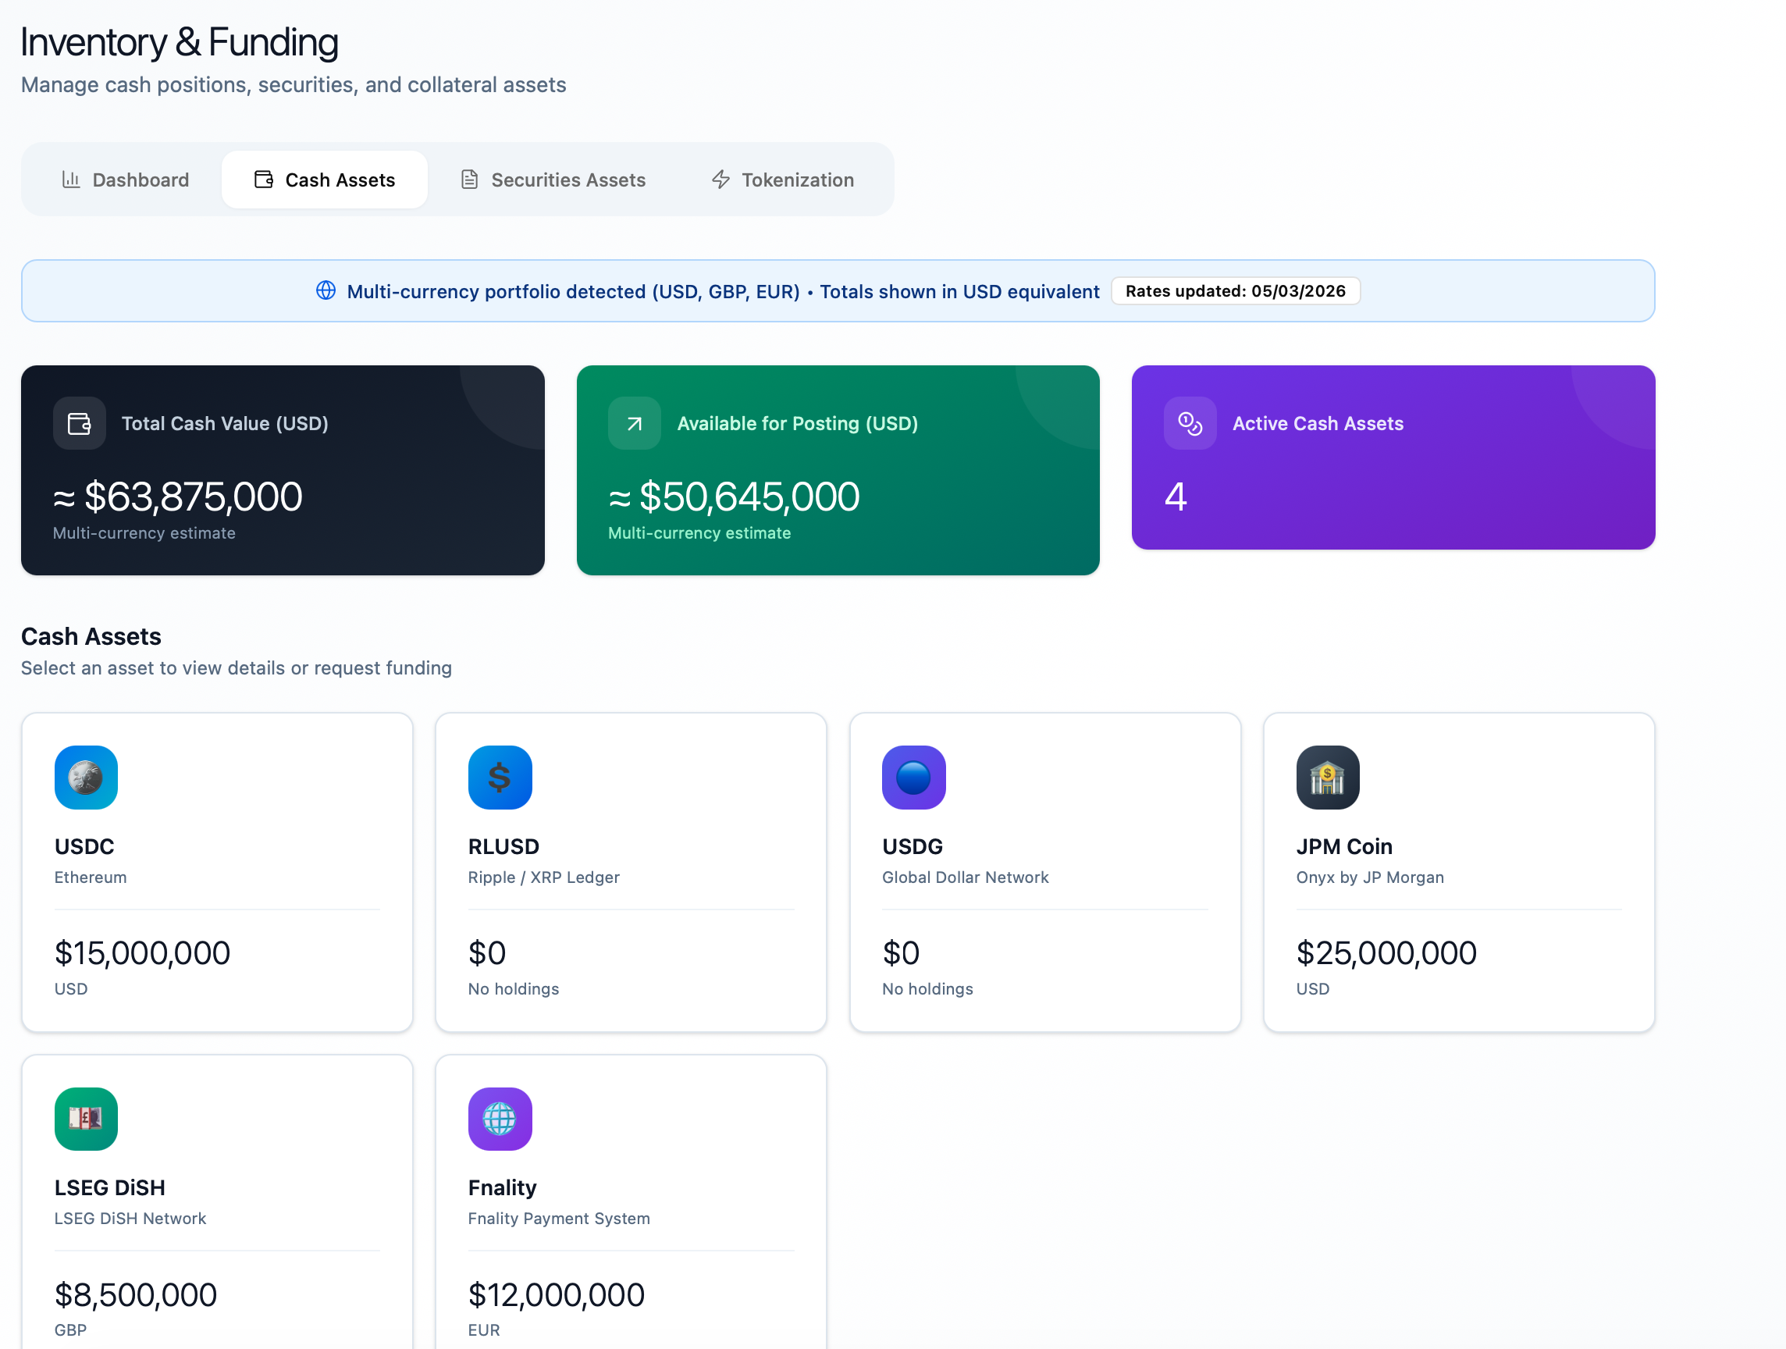The height and width of the screenshot is (1349, 1786).
Task: Select the USDC coin icon
Action: tap(87, 778)
